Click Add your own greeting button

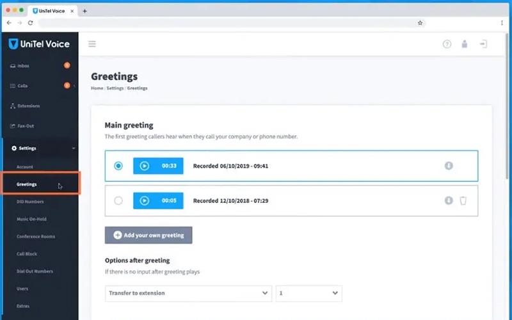tap(148, 235)
